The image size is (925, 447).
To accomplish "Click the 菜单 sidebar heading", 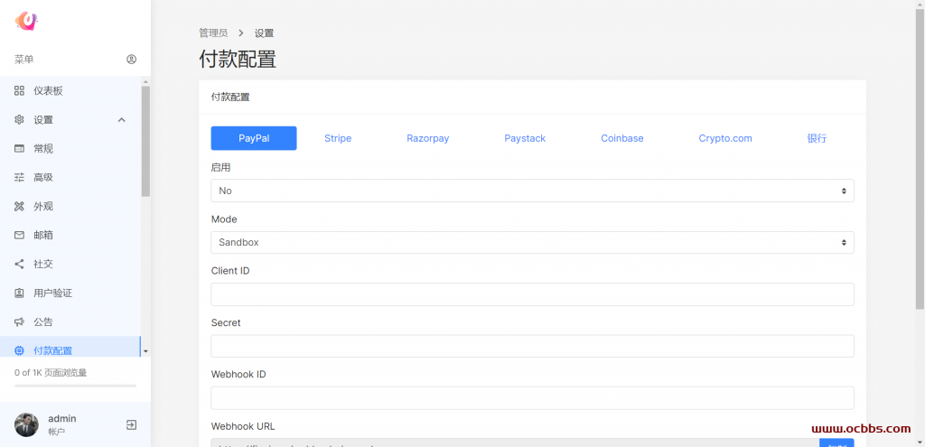I will tap(23, 59).
